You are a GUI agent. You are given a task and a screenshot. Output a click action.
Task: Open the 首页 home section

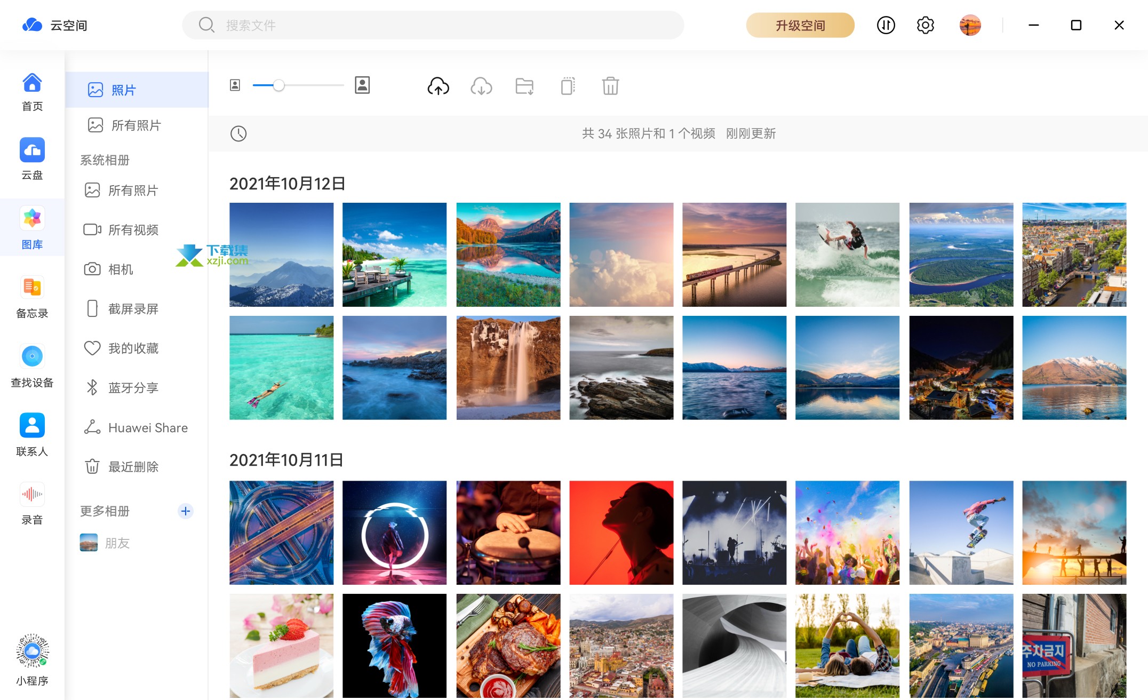pyautogui.click(x=32, y=92)
